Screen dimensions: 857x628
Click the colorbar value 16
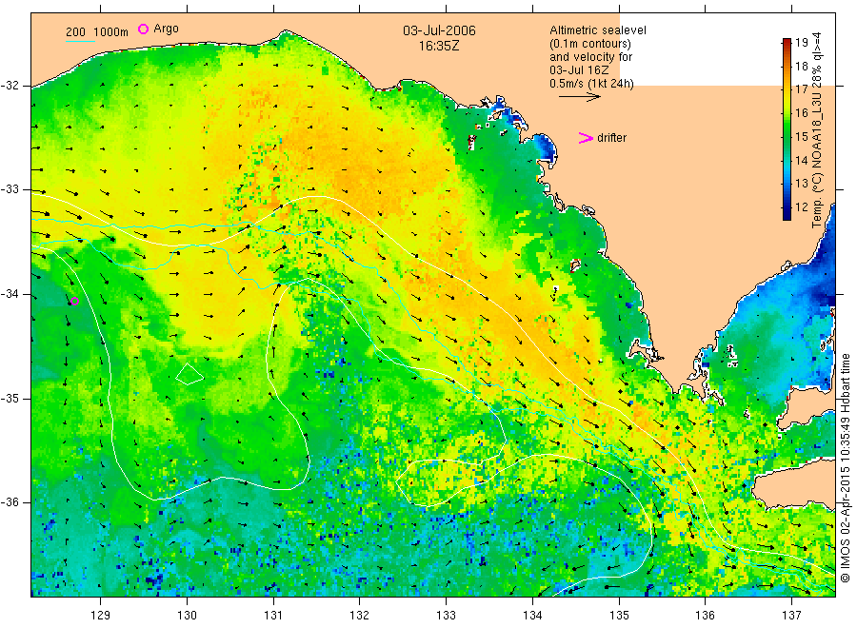[801, 113]
